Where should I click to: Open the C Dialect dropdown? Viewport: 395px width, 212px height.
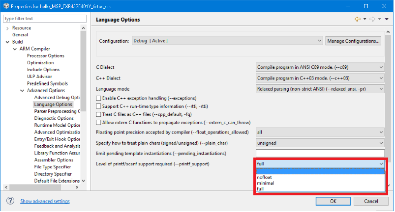[x=320, y=67]
